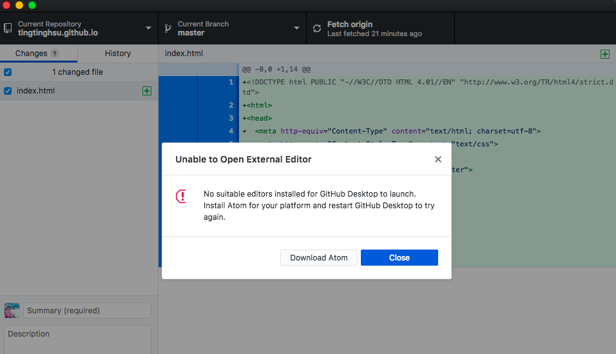This screenshot has height=354, width=616.
Task: Click the '+<head>' diff line
Action: (257, 118)
